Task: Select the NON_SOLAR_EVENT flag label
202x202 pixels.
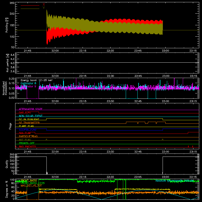Action: point(31,116)
